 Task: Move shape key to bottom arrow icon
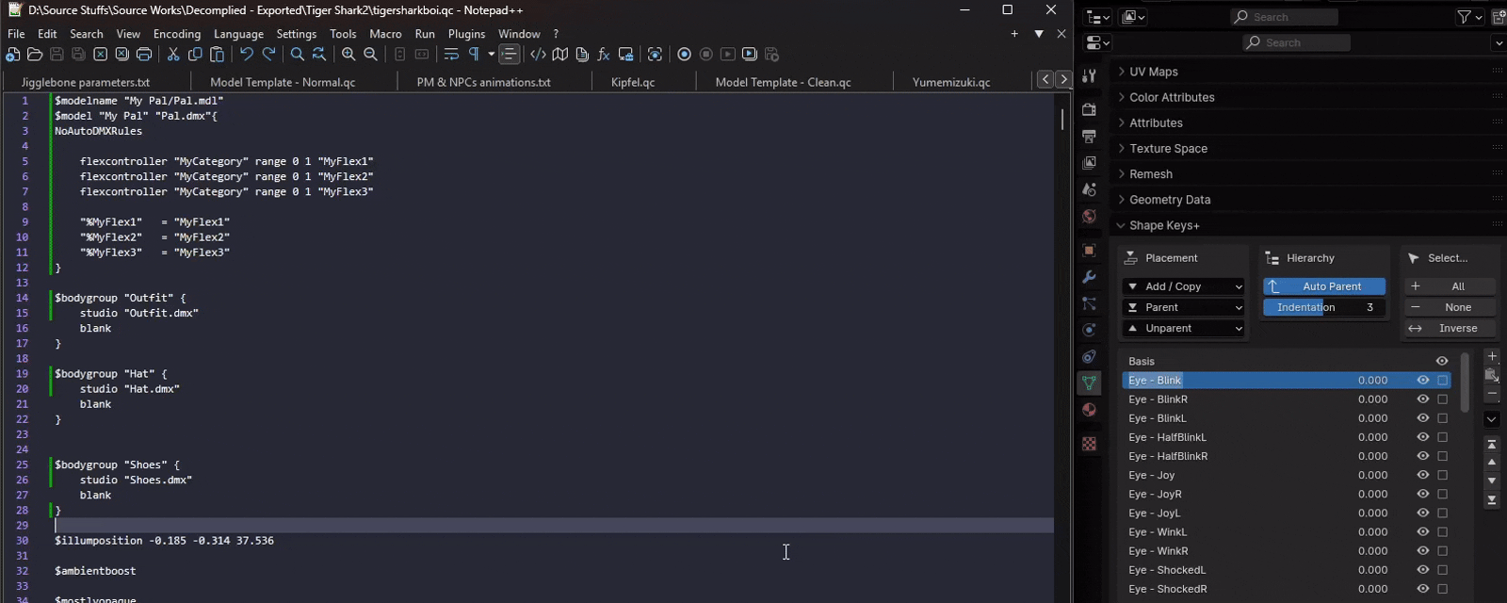pos(1492,500)
